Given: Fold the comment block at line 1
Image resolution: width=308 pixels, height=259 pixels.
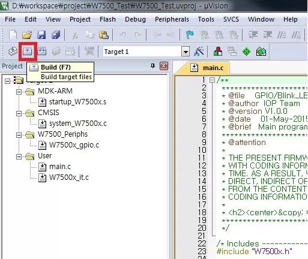Looking at the screenshot, I should tap(212, 80).
